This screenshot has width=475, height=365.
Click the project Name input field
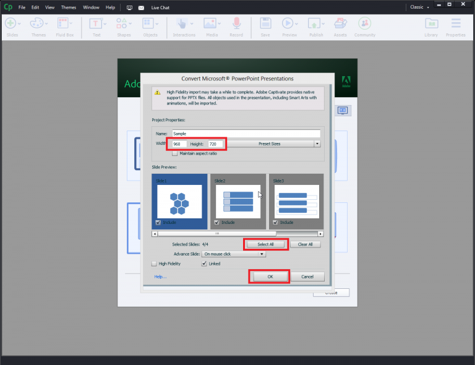[246, 134]
